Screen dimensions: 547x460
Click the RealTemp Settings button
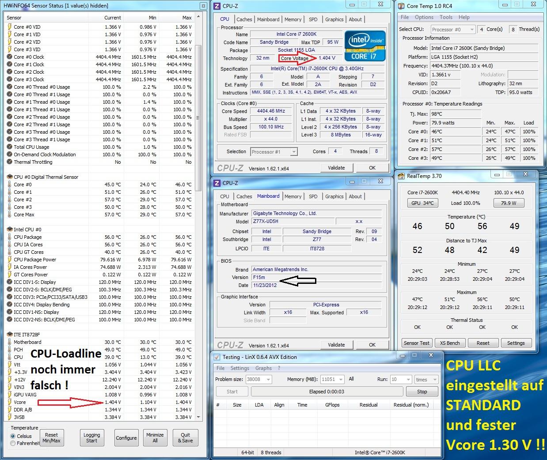(516, 343)
